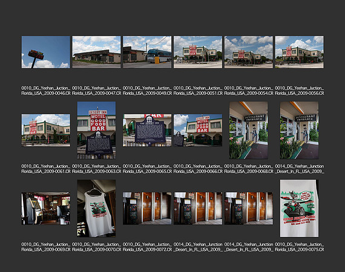Select vertical Motel Good Food Bar photo 2009-0063

click(x=96, y=130)
